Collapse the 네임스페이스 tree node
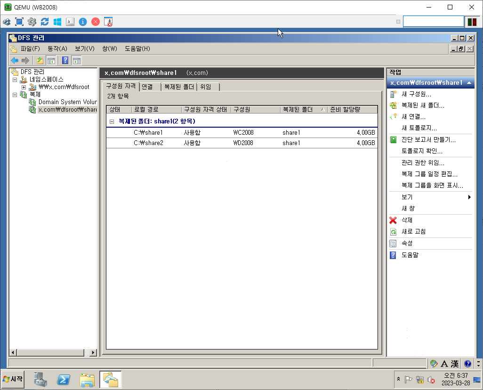The image size is (483, 390). coord(15,80)
